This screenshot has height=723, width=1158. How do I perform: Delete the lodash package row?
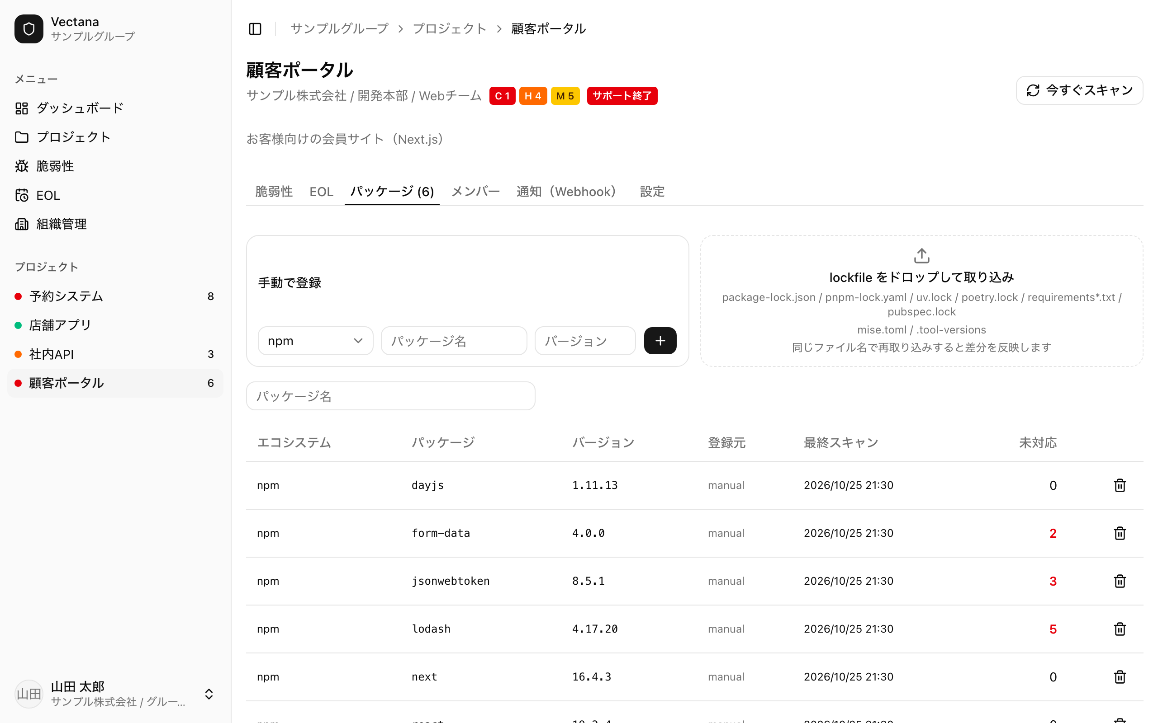pyautogui.click(x=1120, y=629)
